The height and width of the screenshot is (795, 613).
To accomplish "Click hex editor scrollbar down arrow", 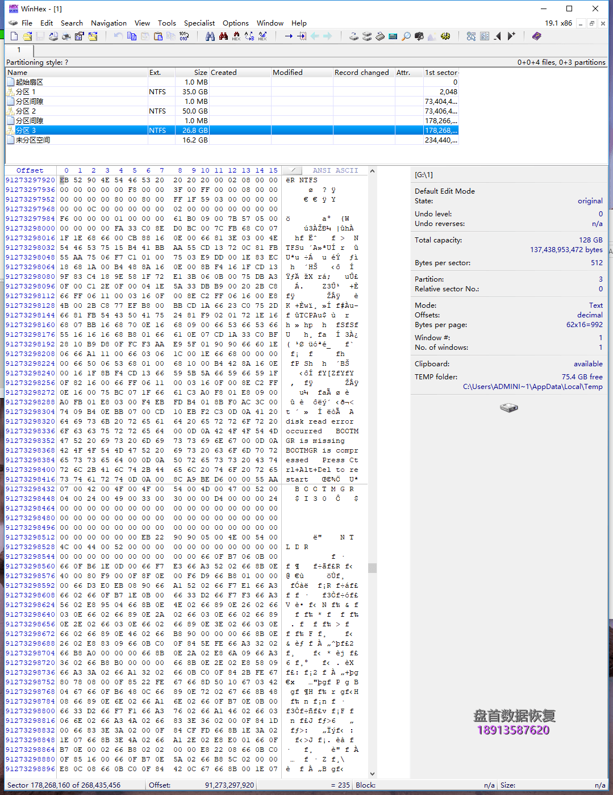I will 372,773.
